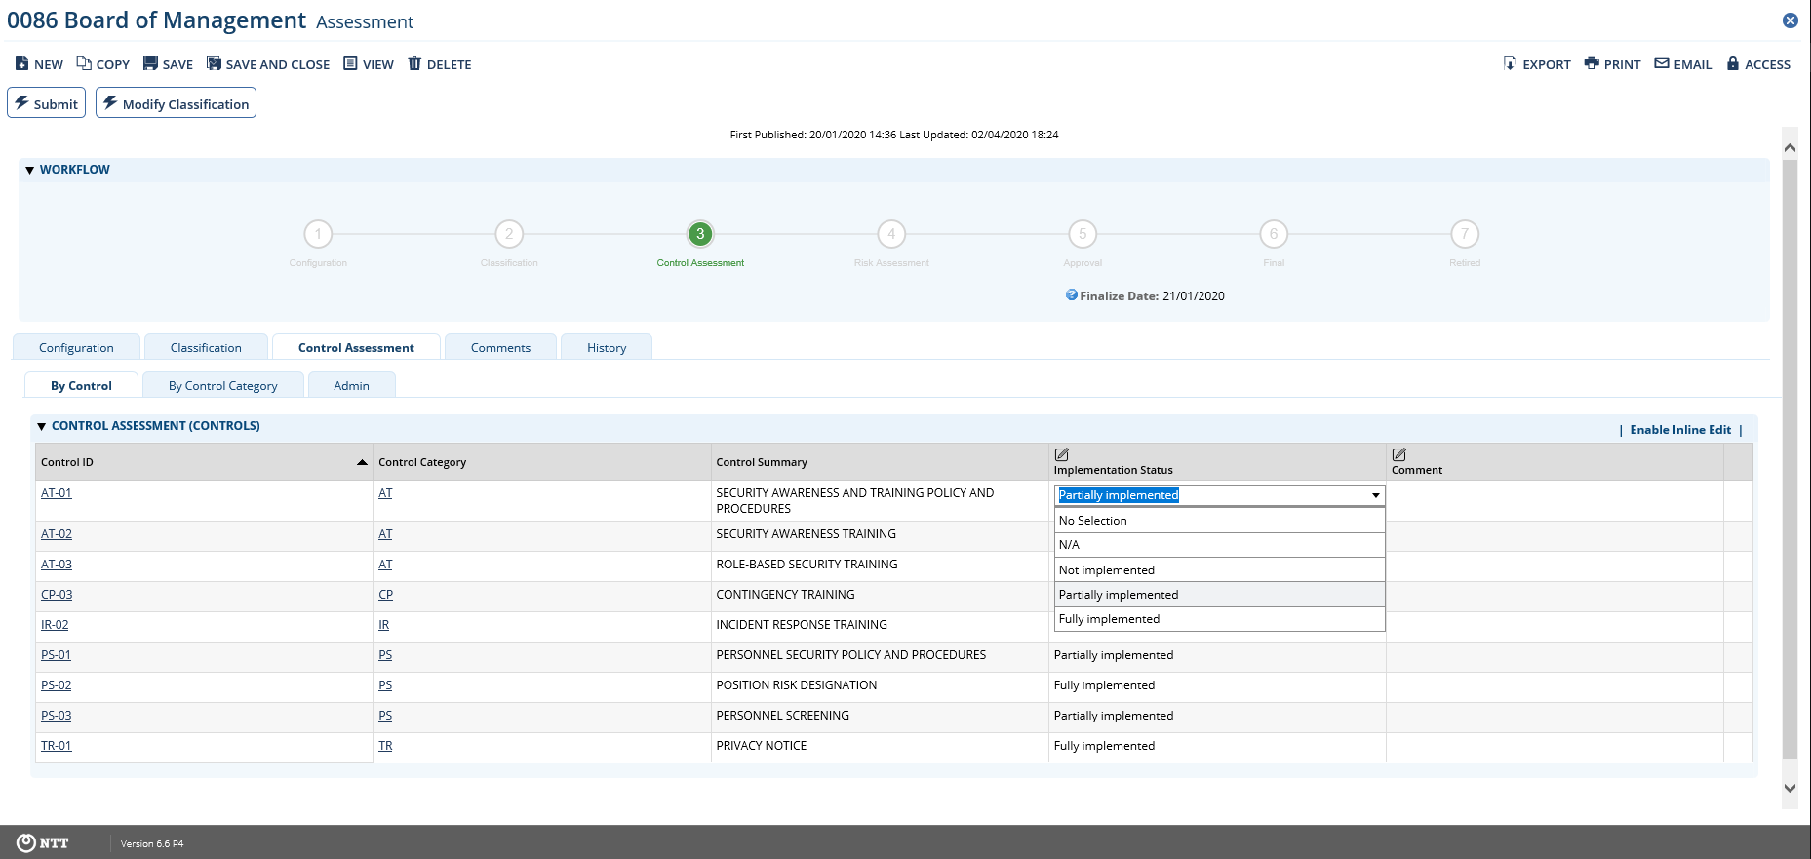Click workflow step 6 Final circle
1811x859 pixels.
click(1274, 234)
